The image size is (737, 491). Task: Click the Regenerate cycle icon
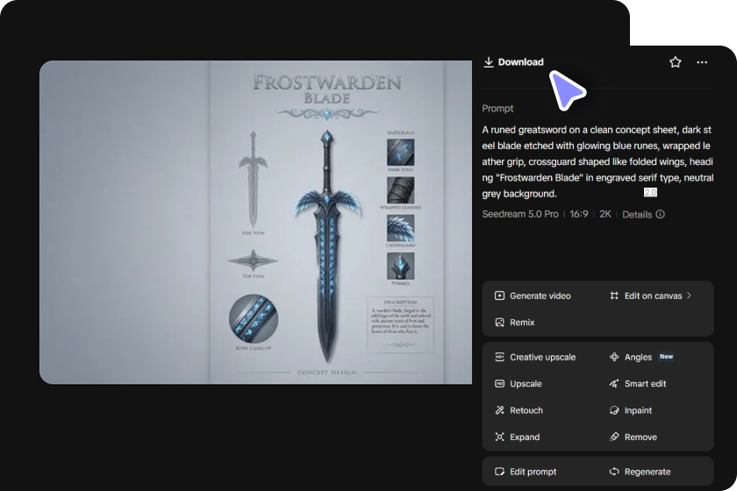(614, 471)
